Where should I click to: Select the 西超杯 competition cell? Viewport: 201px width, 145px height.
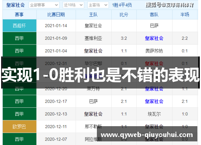click(x=19, y=26)
